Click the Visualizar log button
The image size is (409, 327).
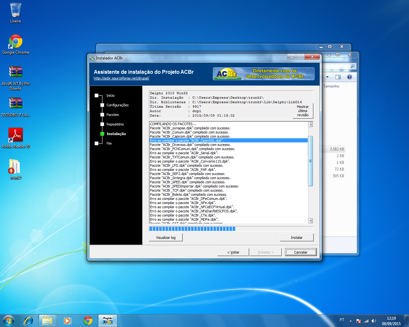pyautogui.click(x=166, y=238)
